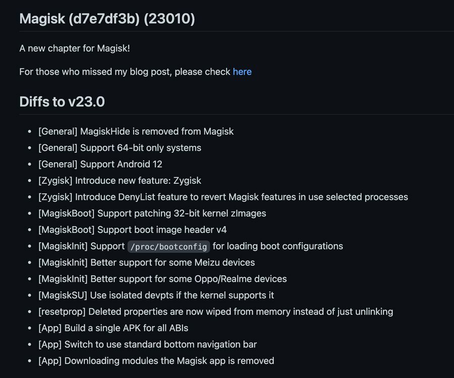Click the isolated devpts MagiskSU entry

coord(156,295)
